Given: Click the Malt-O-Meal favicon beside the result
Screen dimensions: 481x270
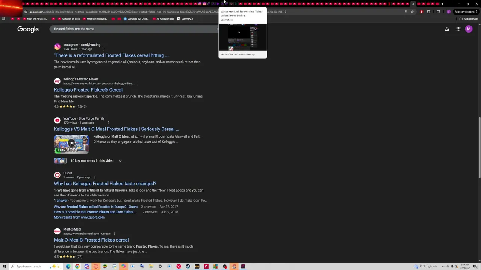Looking at the screenshot, I should [57, 231].
